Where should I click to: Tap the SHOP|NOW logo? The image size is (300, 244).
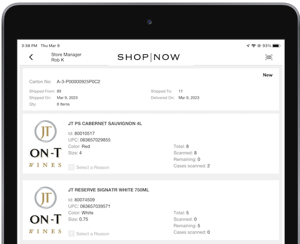pos(148,57)
